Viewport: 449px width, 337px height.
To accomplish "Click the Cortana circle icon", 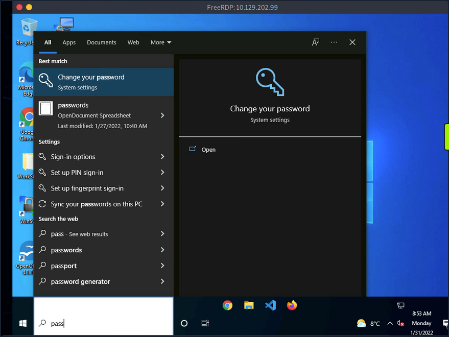I will (x=184, y=323).
